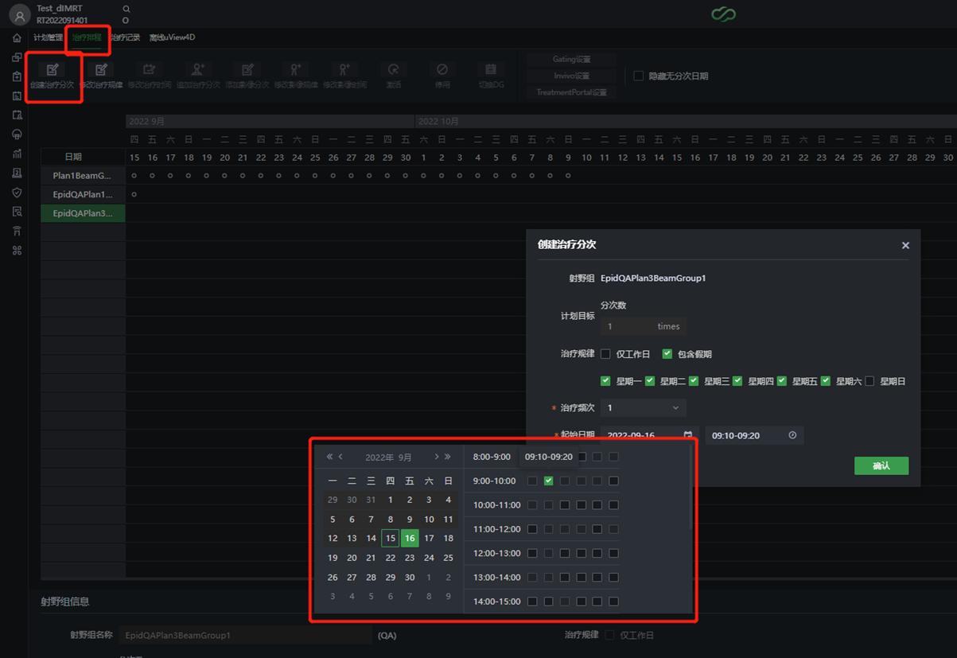
Task: Click the four-circle apps sidebar icon
Action: (17, 251)
